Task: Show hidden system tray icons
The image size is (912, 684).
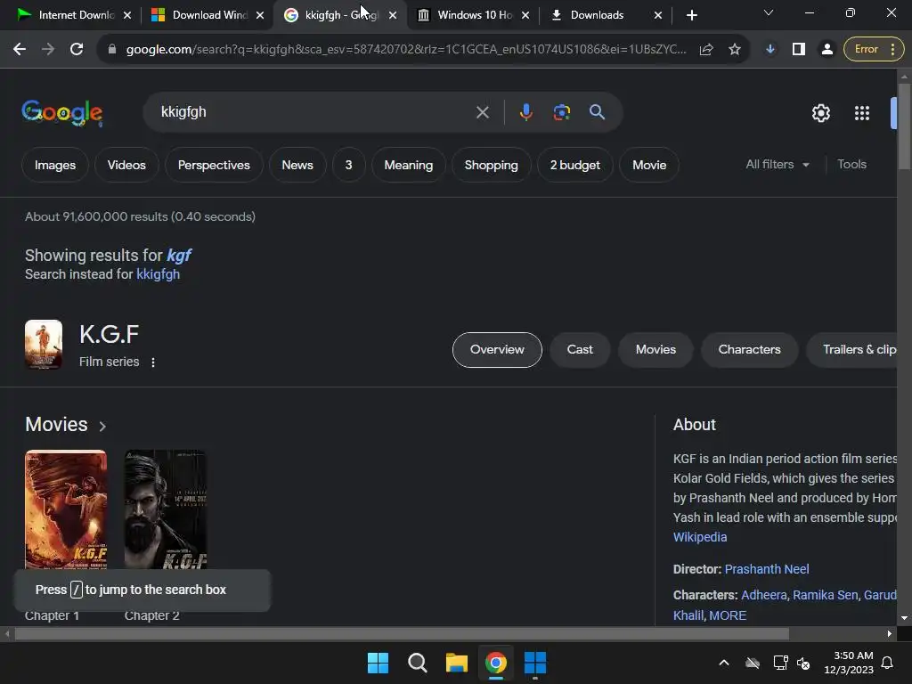Action: coord(723,663)
